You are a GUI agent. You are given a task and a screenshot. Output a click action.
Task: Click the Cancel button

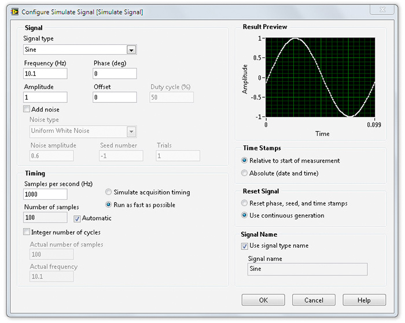pos(314,300)
